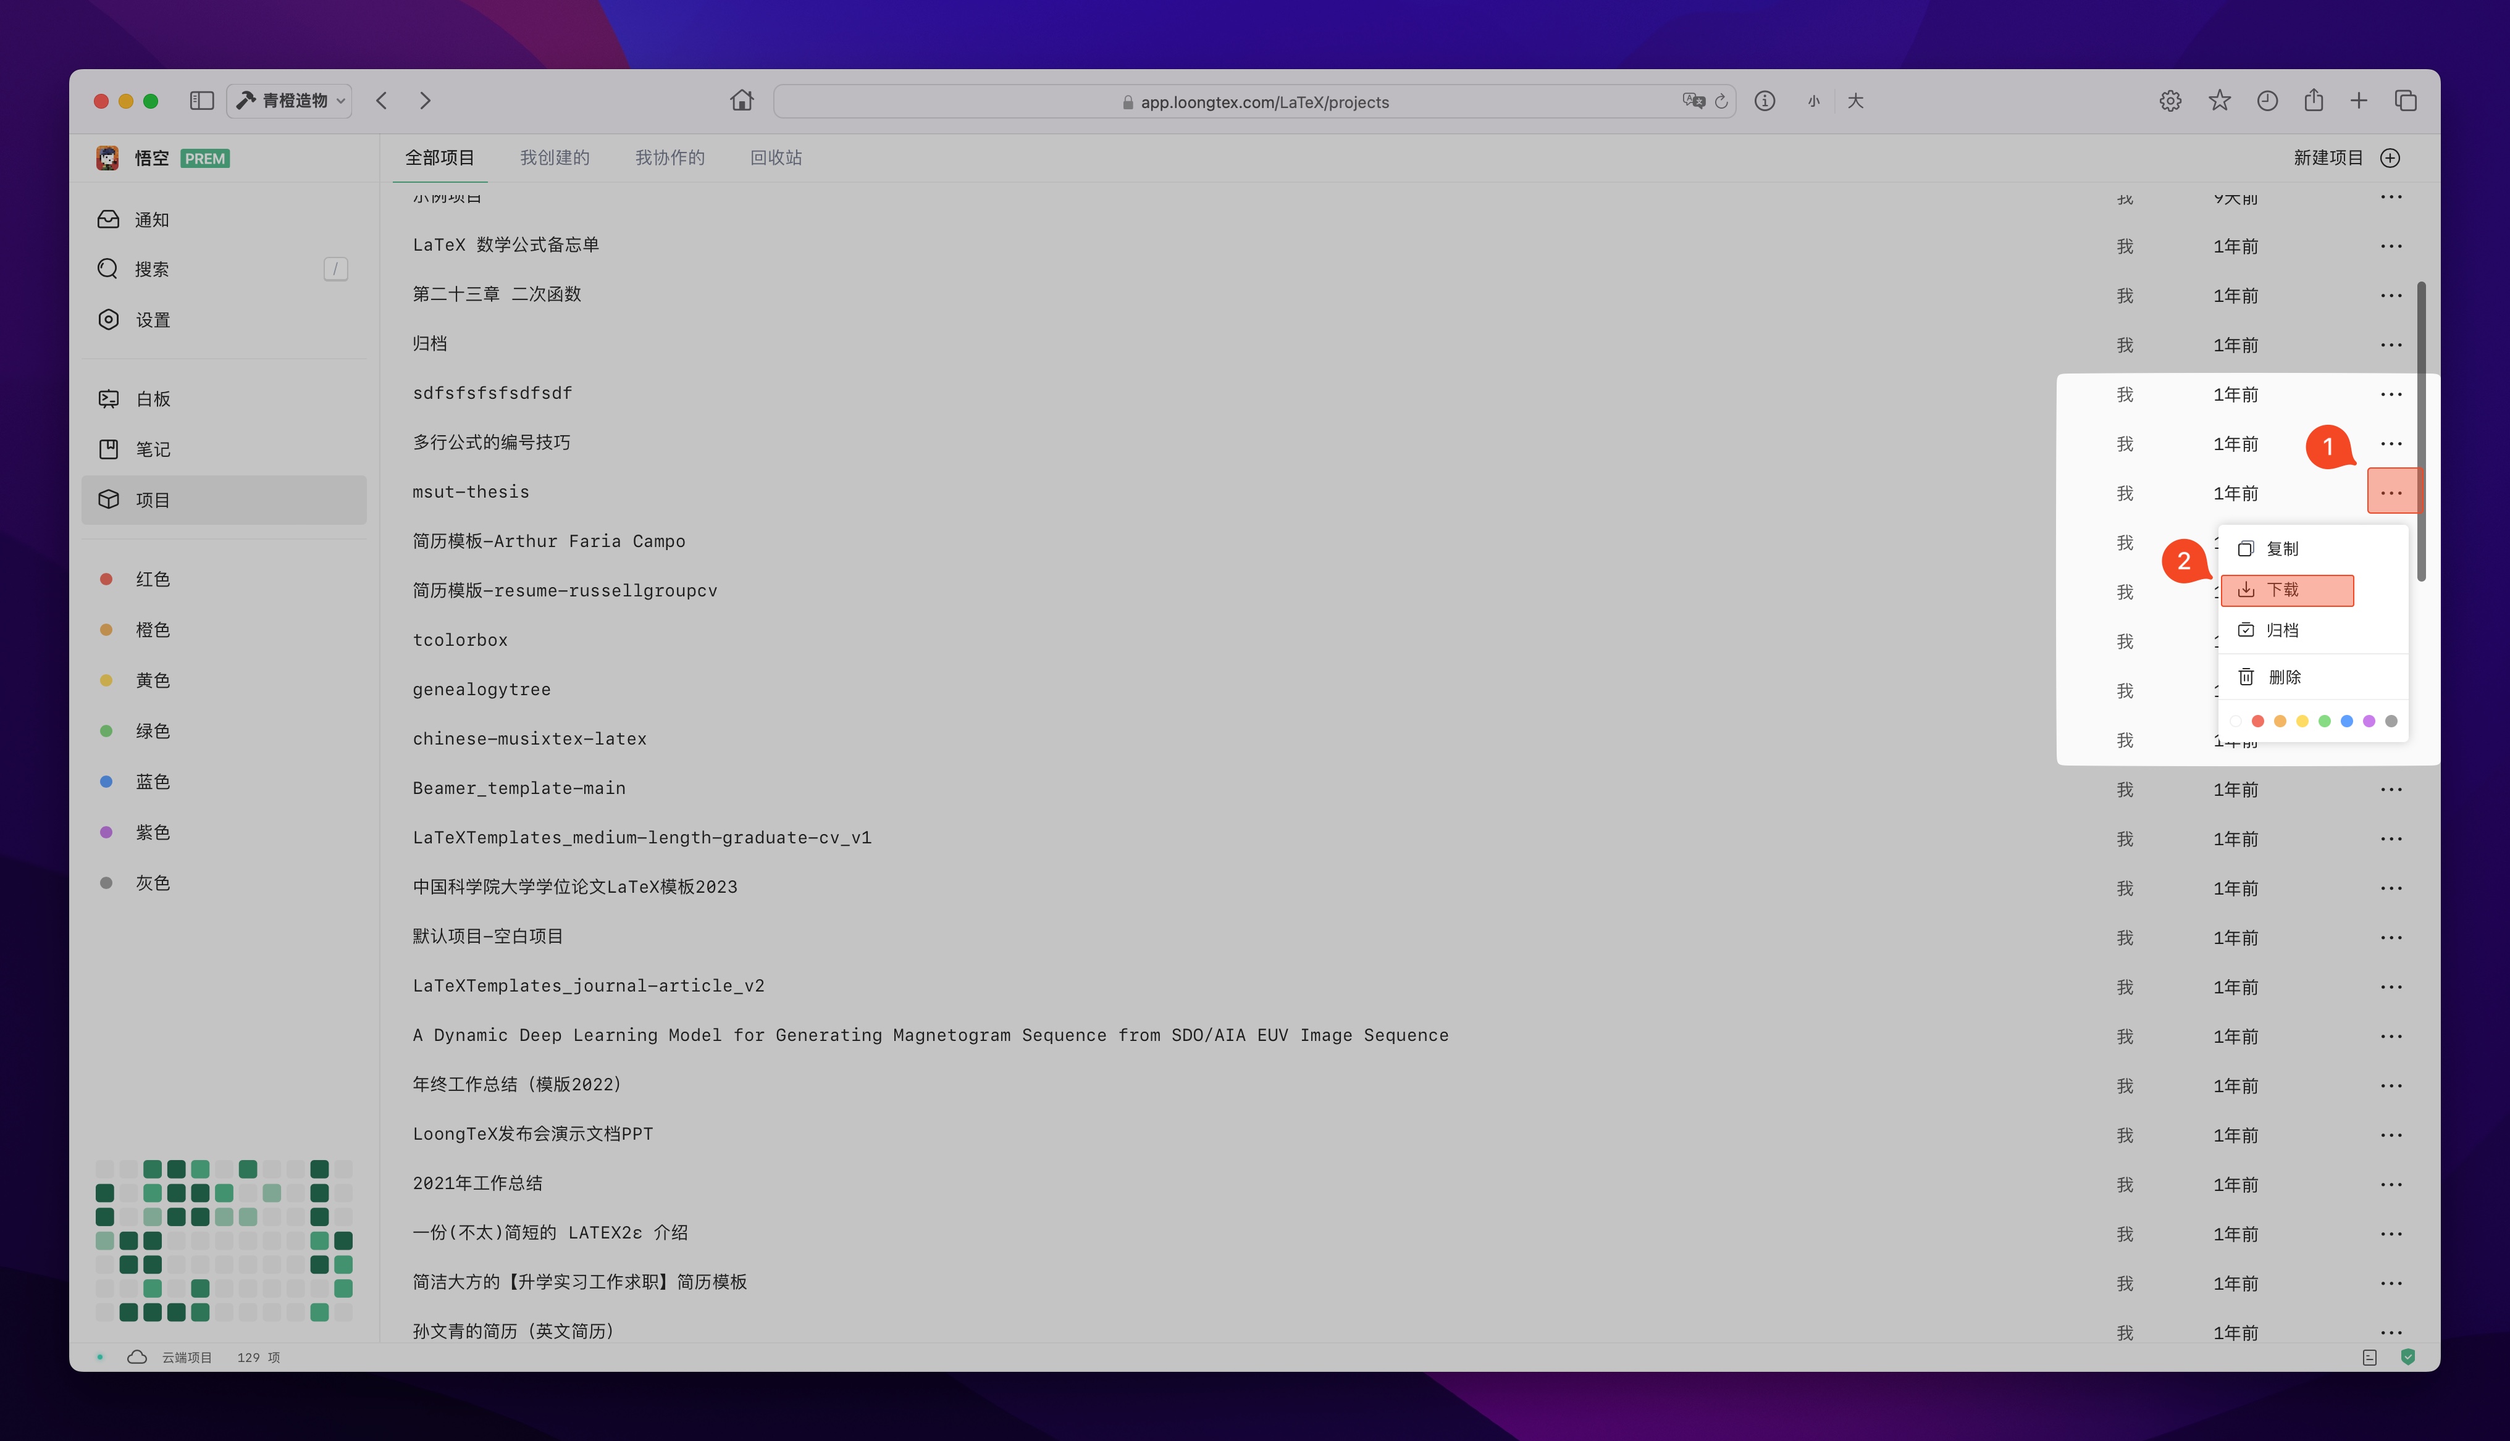Screen dimensions: 2510x1441
Task: Click the cloud 云端项目 status icon
Action: [138, 1357]
